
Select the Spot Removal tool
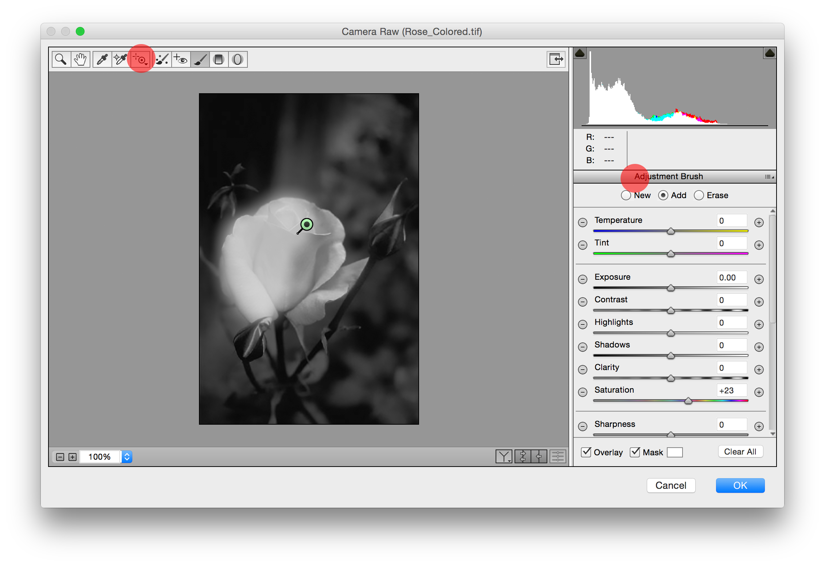pyautogui.click(x=162, y=59)
